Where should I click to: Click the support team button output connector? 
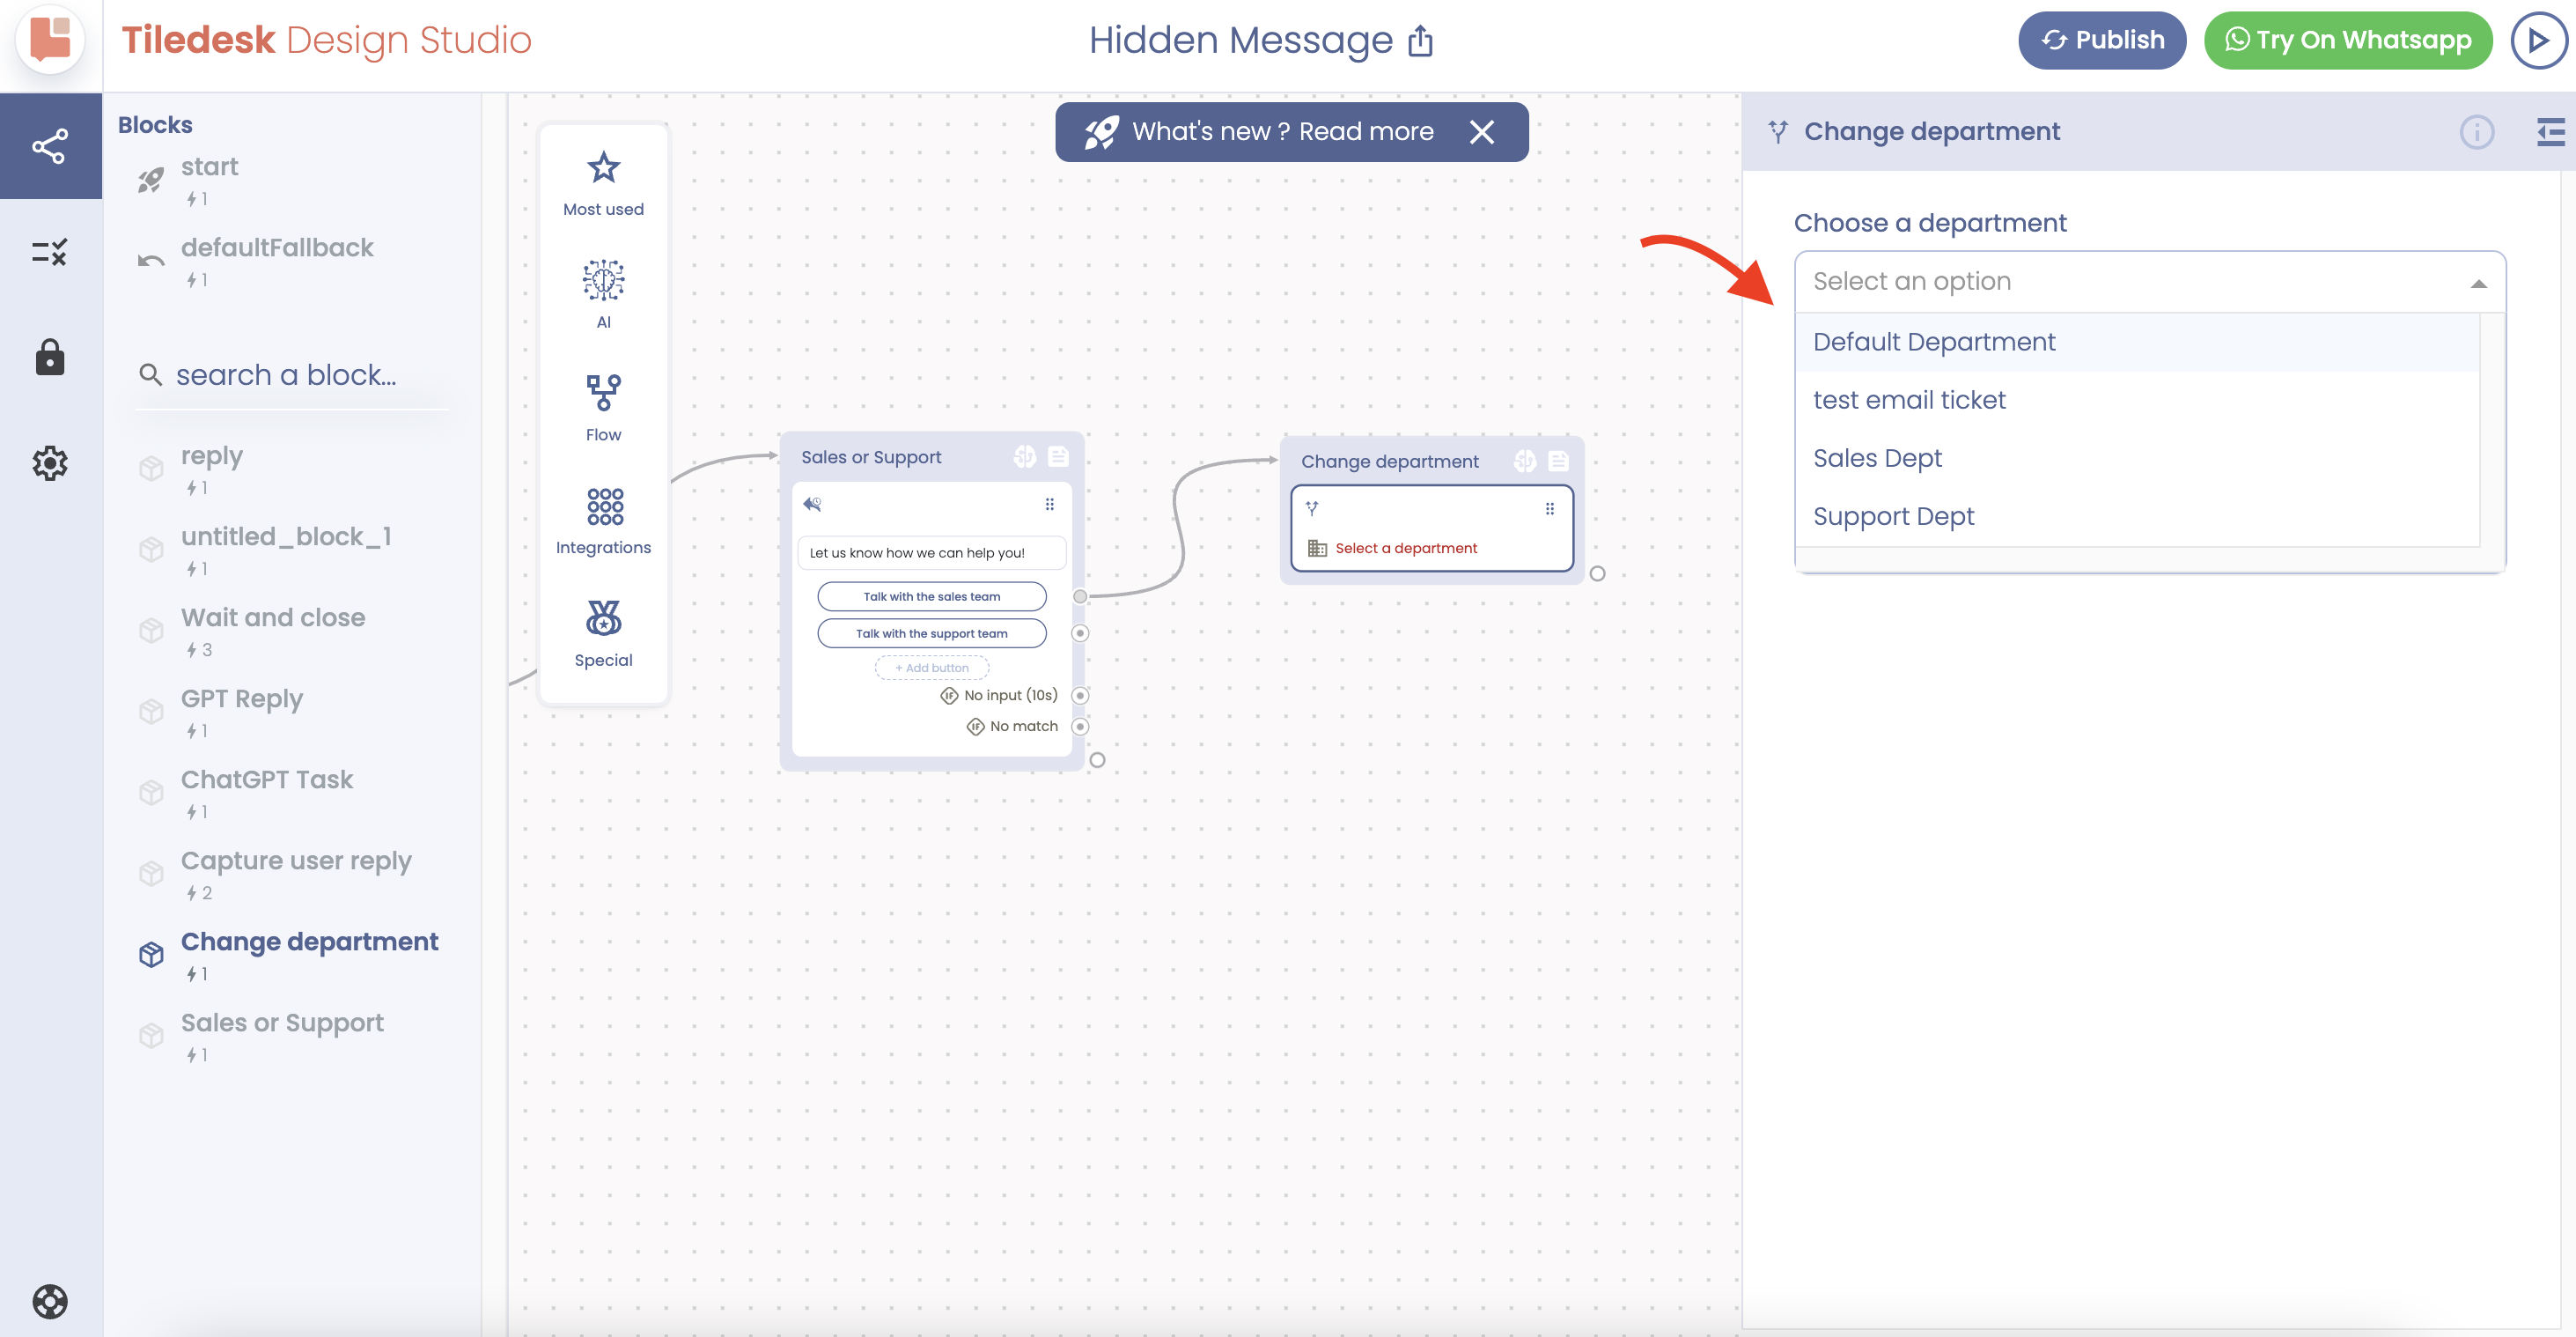coord(1080,632)
